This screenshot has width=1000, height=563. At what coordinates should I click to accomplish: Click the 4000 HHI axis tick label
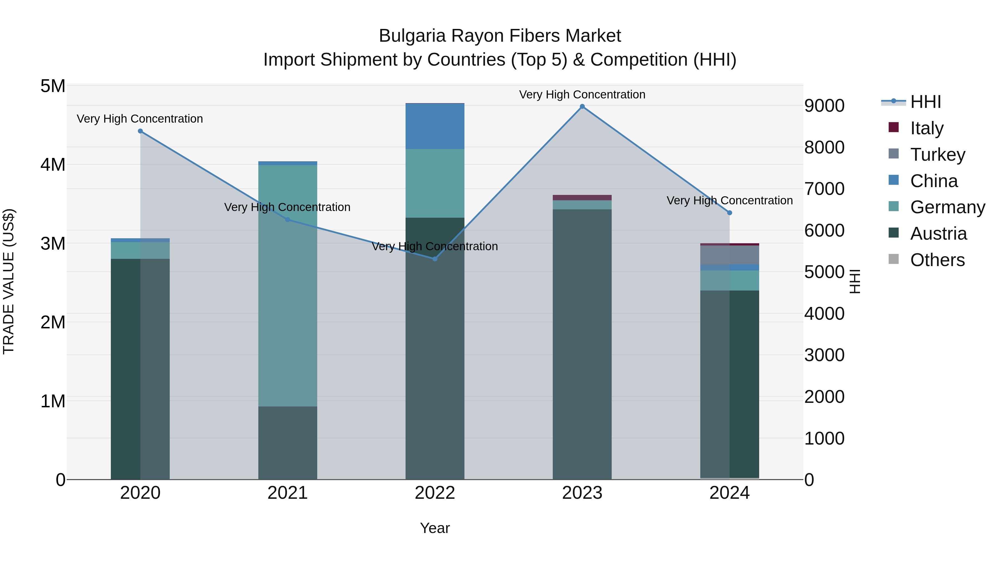click(824, 314)
